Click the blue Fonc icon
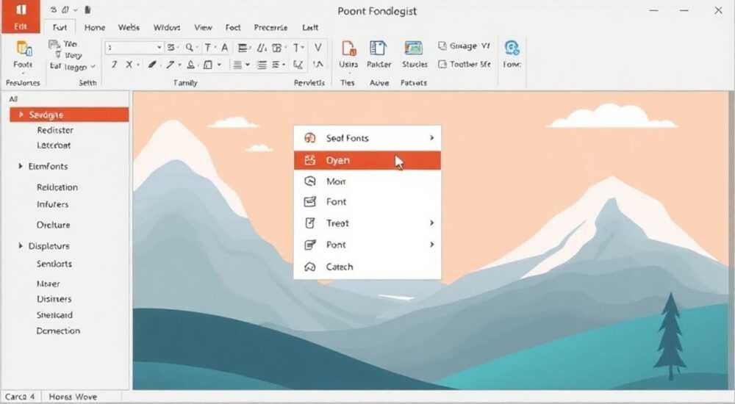Screen dimensions: 735x404 pos(512,48)
